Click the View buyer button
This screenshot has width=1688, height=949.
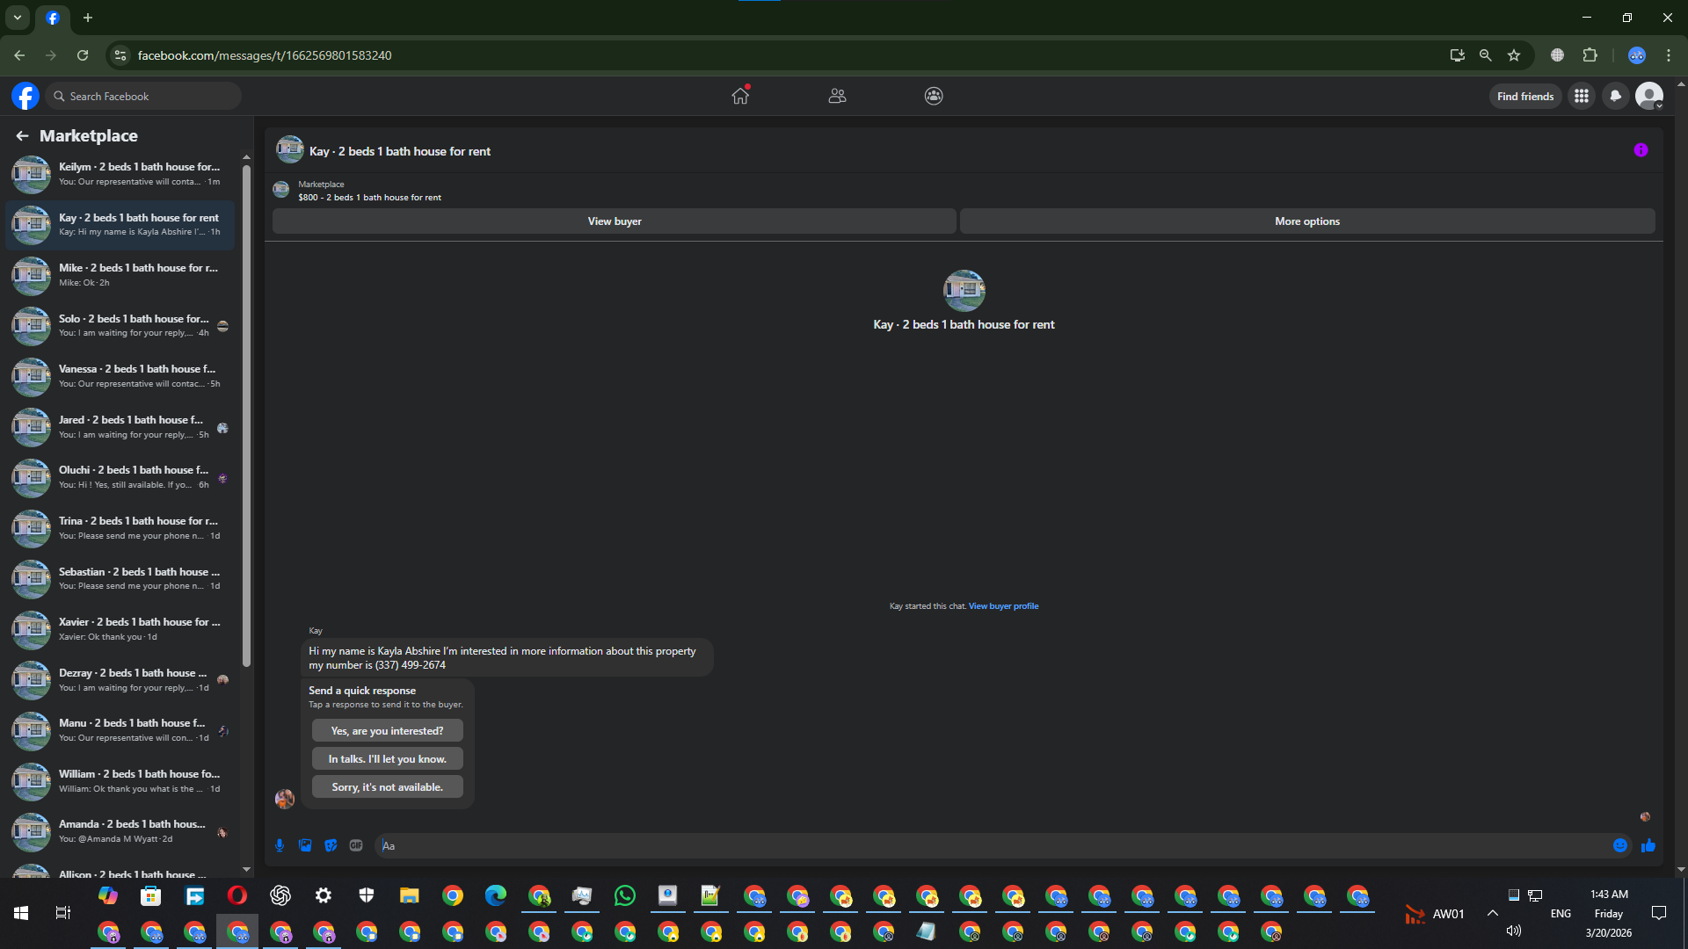614,221
